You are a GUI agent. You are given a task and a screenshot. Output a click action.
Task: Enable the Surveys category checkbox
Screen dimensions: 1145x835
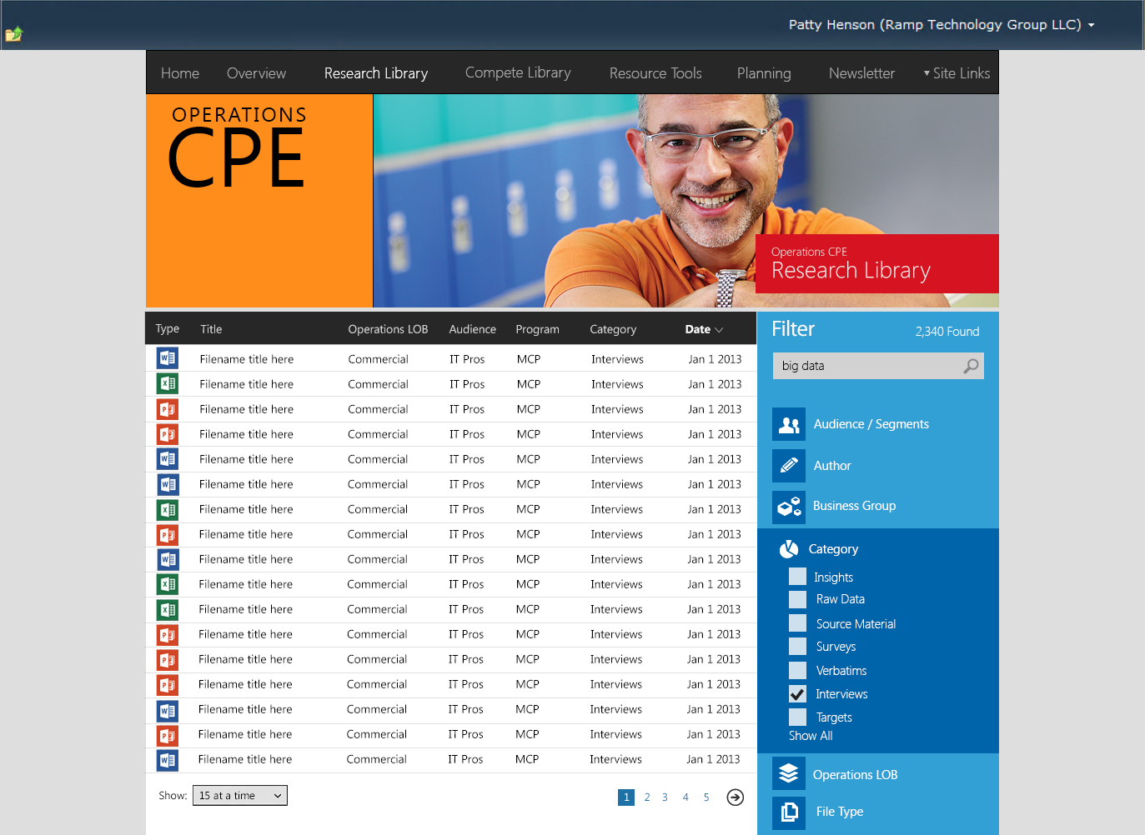pyautogui.click(x=798, y=647)
